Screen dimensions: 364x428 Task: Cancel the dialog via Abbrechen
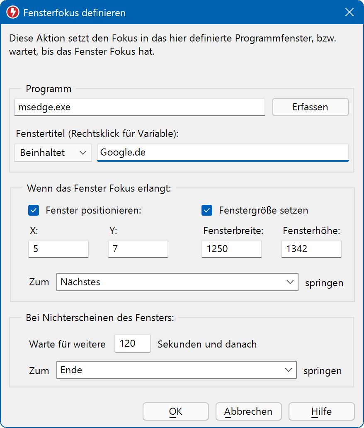tap(248, 411)
